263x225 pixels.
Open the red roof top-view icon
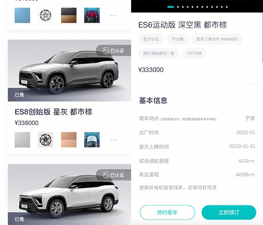(x=92, y=15)
